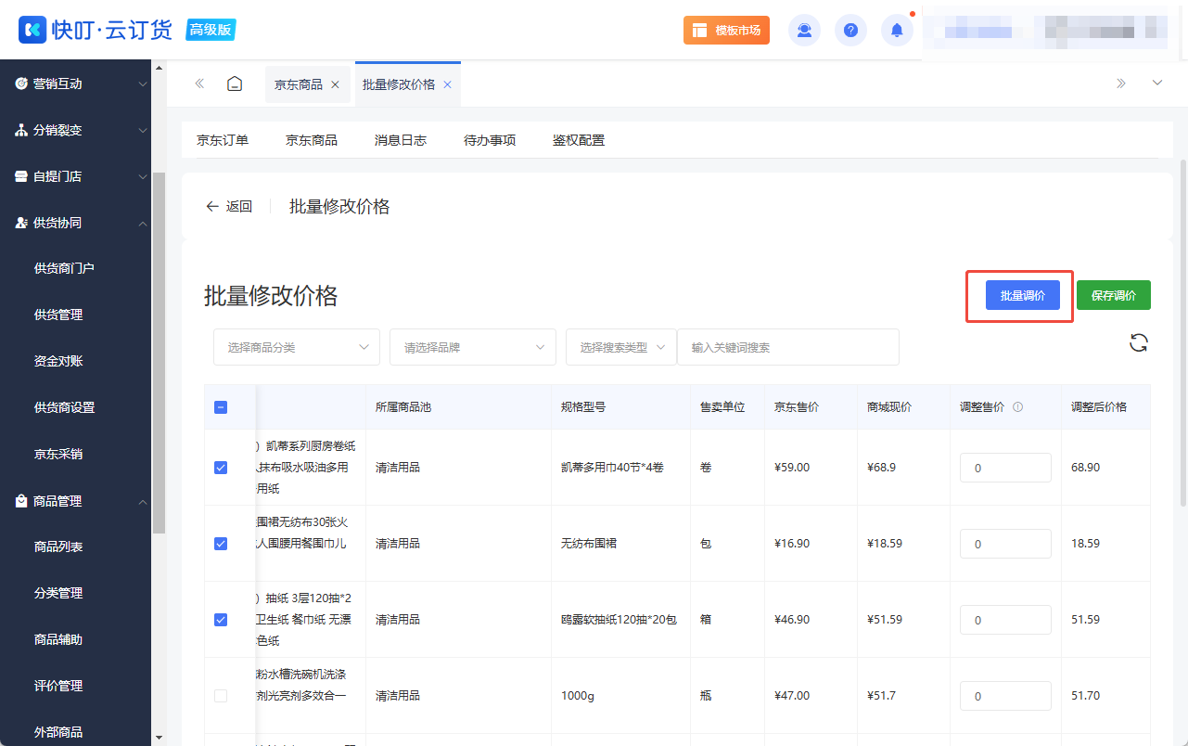
Task: Open 商品辅助 in sidebar
Action: (x=58, y=639)
